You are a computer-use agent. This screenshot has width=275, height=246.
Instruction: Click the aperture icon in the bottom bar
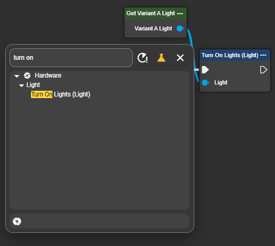tap(17, 221)
